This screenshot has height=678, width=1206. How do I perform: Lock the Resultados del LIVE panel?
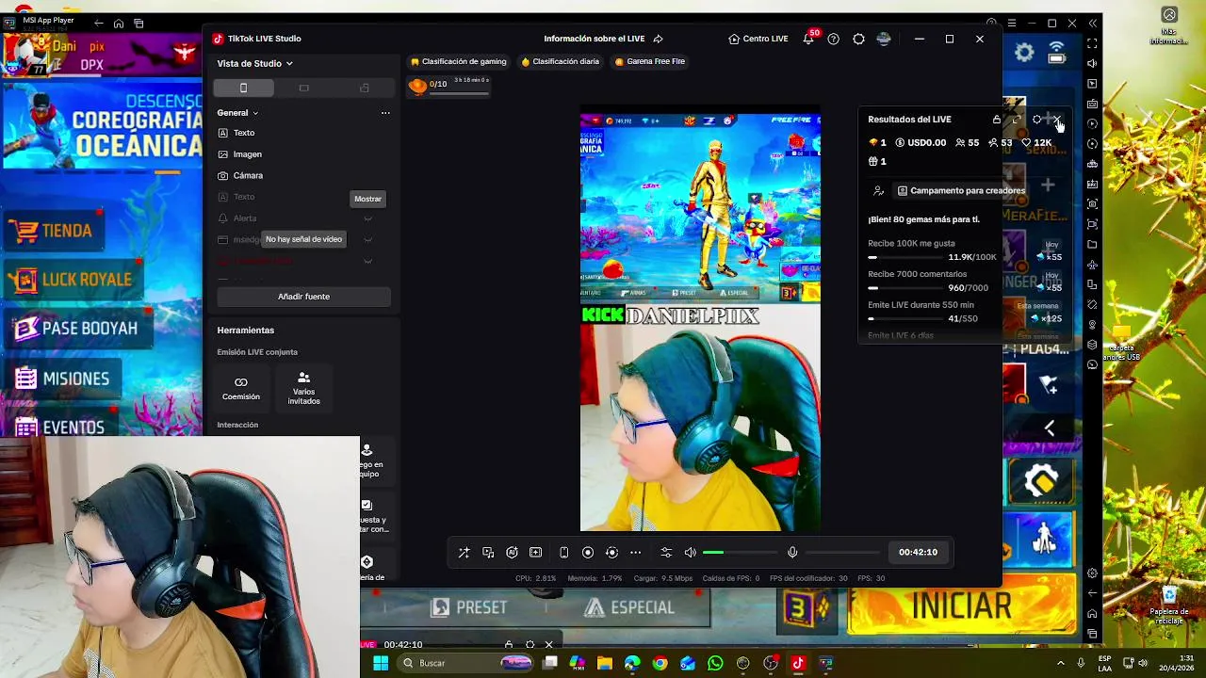pos(997,120)
